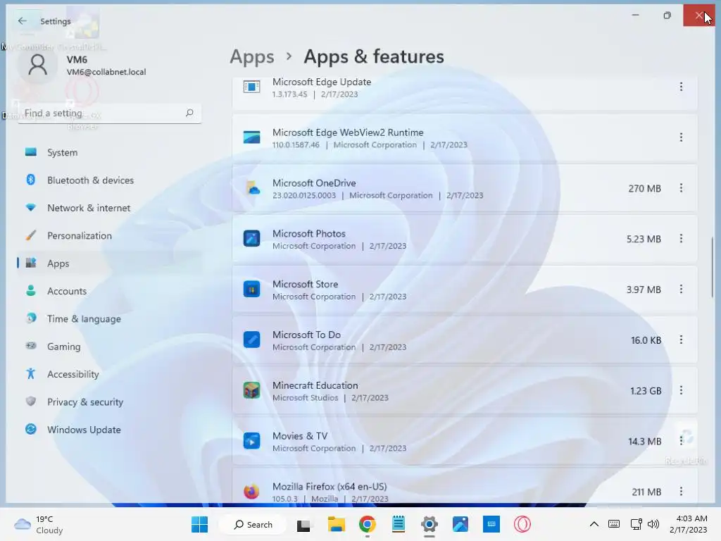
Task: Open Accessibility settings
Action: click(x=109, y=374)
